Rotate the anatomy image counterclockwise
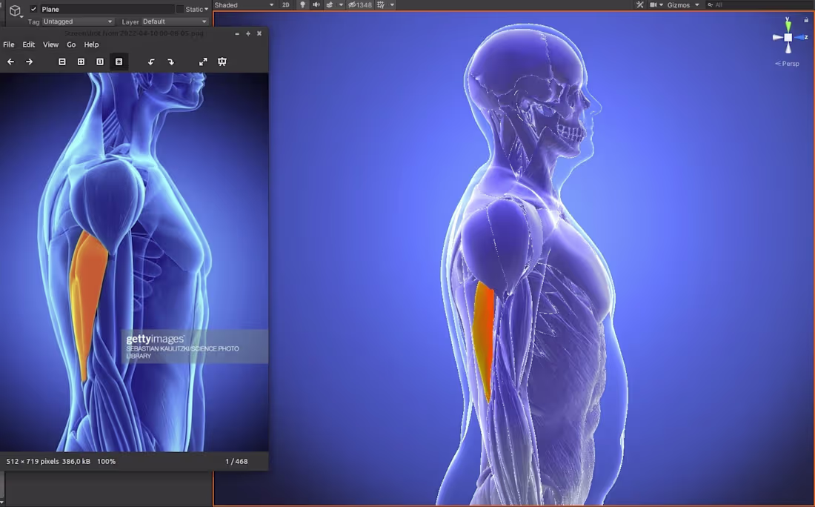The image size is (815, 507). coord(151,62)
